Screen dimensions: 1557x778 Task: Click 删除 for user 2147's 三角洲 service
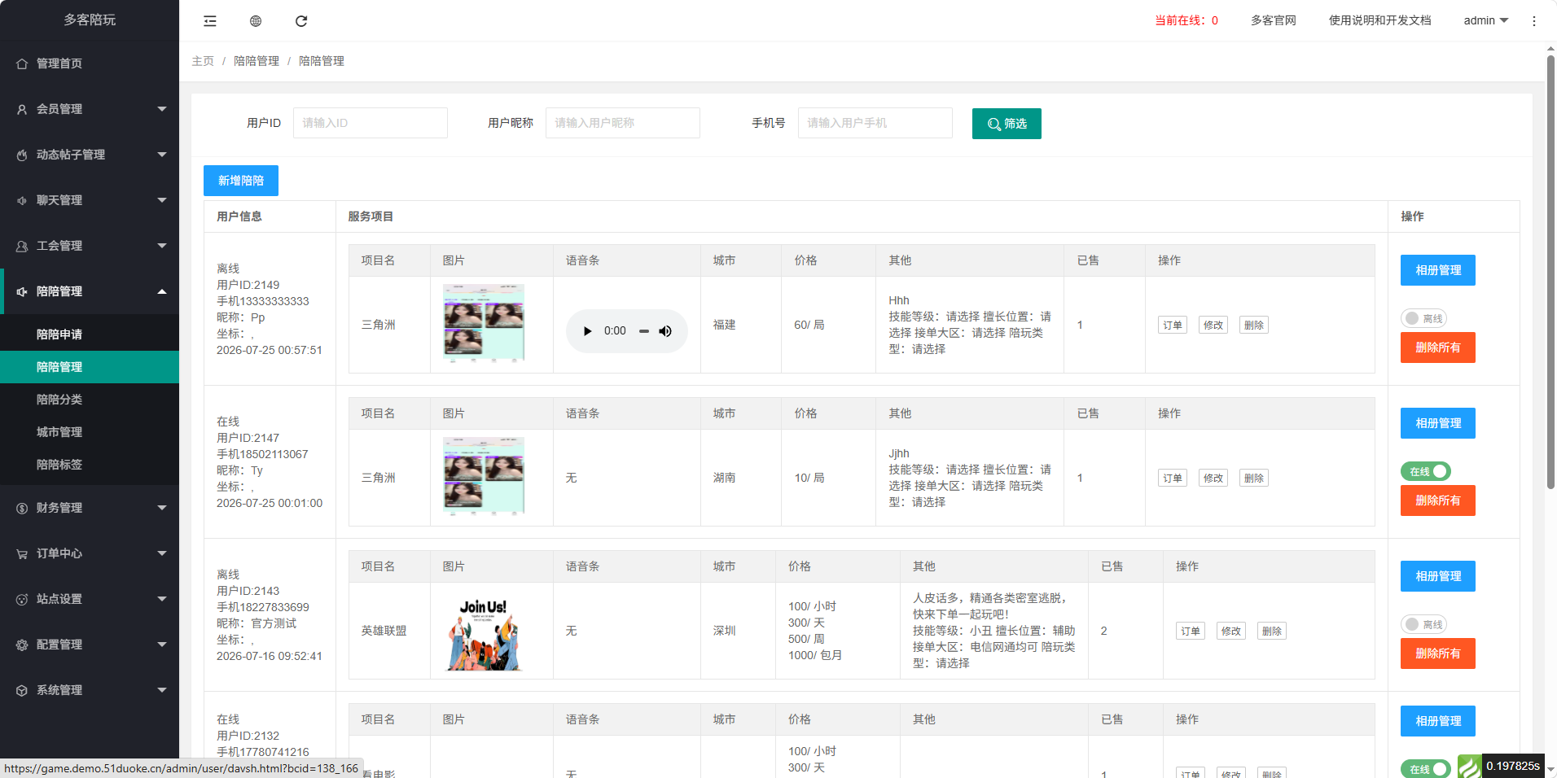(1254, 478)
